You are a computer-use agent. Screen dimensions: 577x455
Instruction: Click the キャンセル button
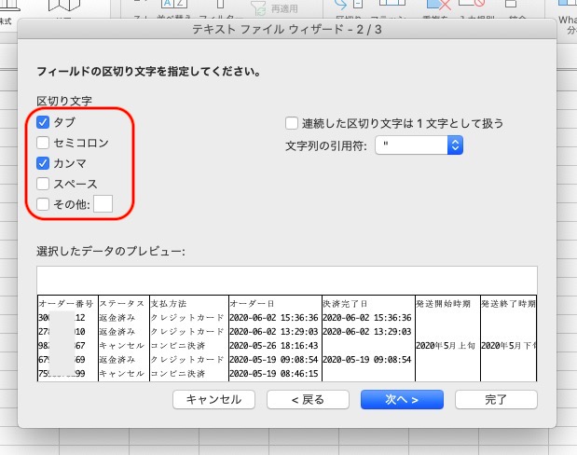click(x=213, y=399)
